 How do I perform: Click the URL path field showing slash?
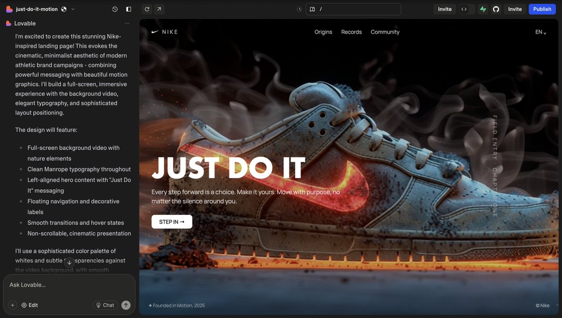(354, 9)
